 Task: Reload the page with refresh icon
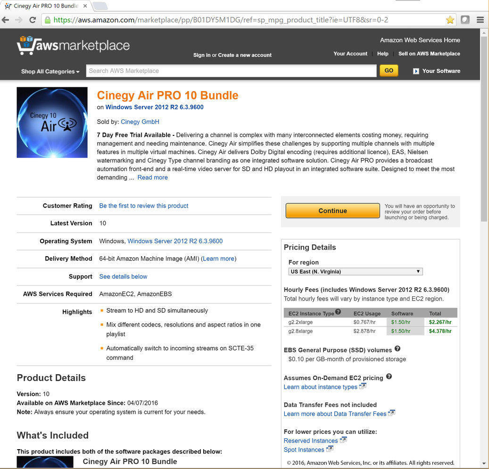[x=33, y=20]
